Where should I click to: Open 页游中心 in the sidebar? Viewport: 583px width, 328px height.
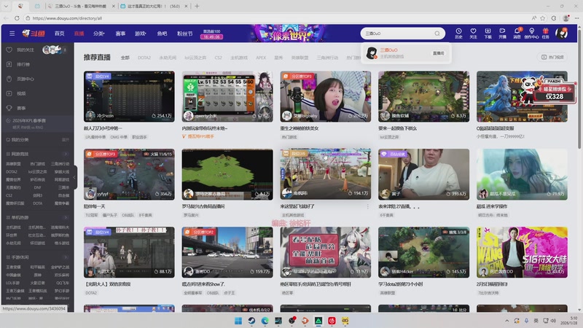pyautogui.click(x=26, y=79)
